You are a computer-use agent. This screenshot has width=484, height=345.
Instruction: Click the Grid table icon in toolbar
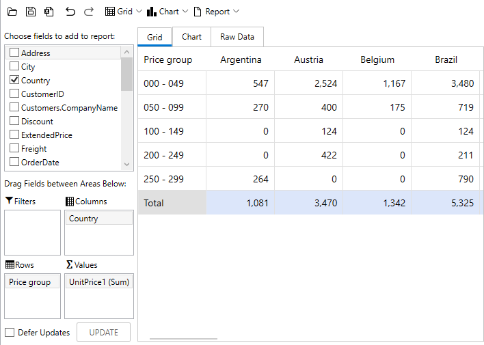[110, 12]
